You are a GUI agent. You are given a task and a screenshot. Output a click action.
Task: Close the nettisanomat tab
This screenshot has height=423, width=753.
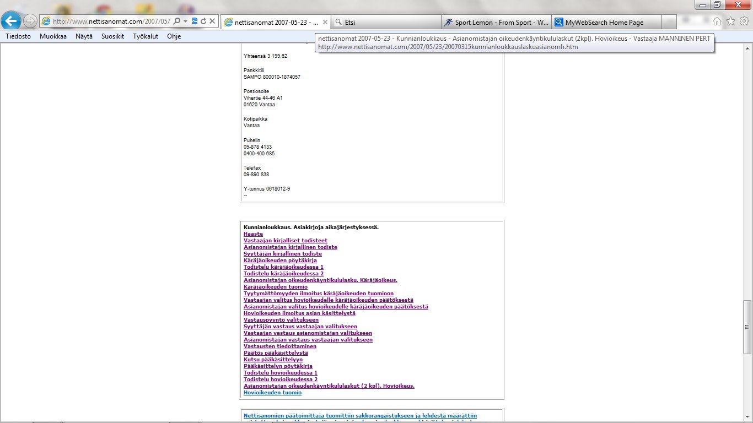pyautogui.click(x=325, y=23)
